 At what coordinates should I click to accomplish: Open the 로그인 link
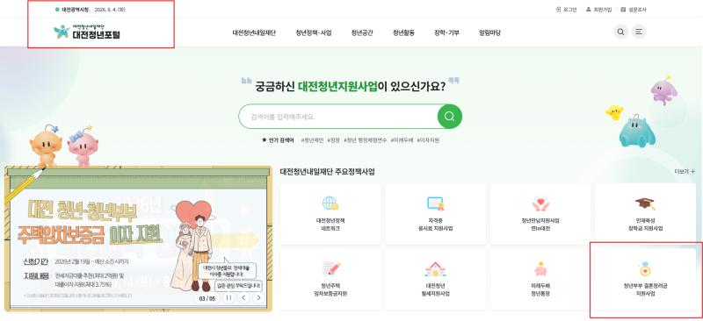[567, 10]
